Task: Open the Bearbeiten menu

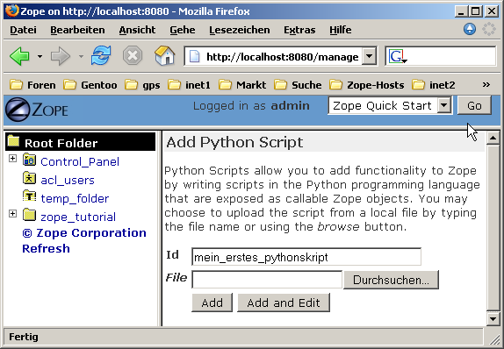Action: [x=77, y=30]
